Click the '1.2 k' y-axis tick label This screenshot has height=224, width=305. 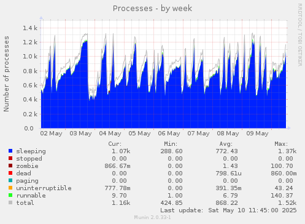point(30,42)
